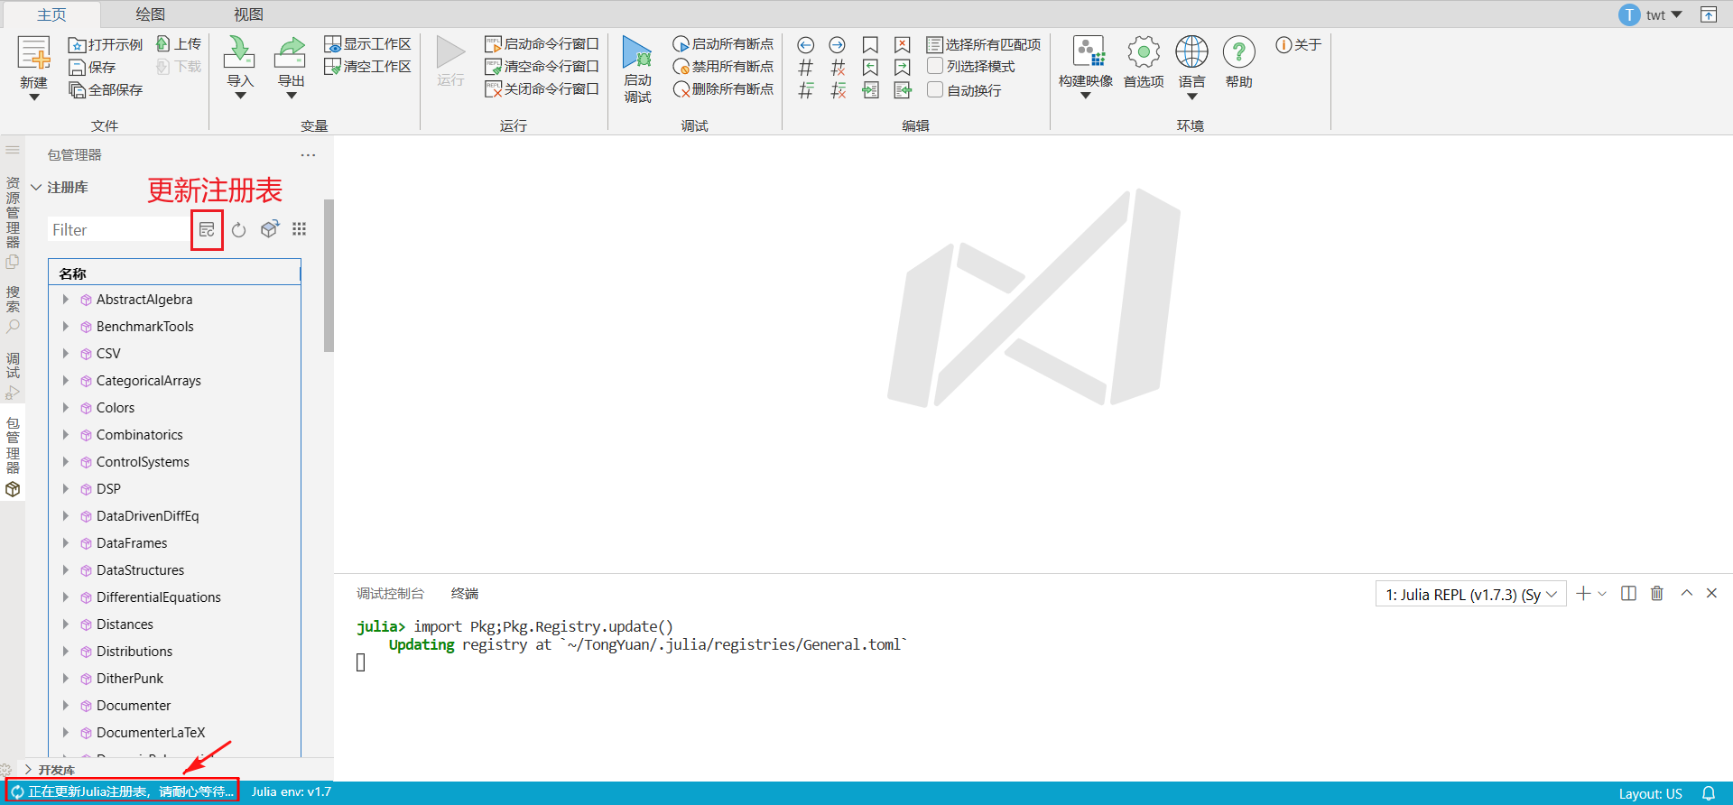
Task: Open the twt user account dropdown
Action: (x=1651, y=14)
